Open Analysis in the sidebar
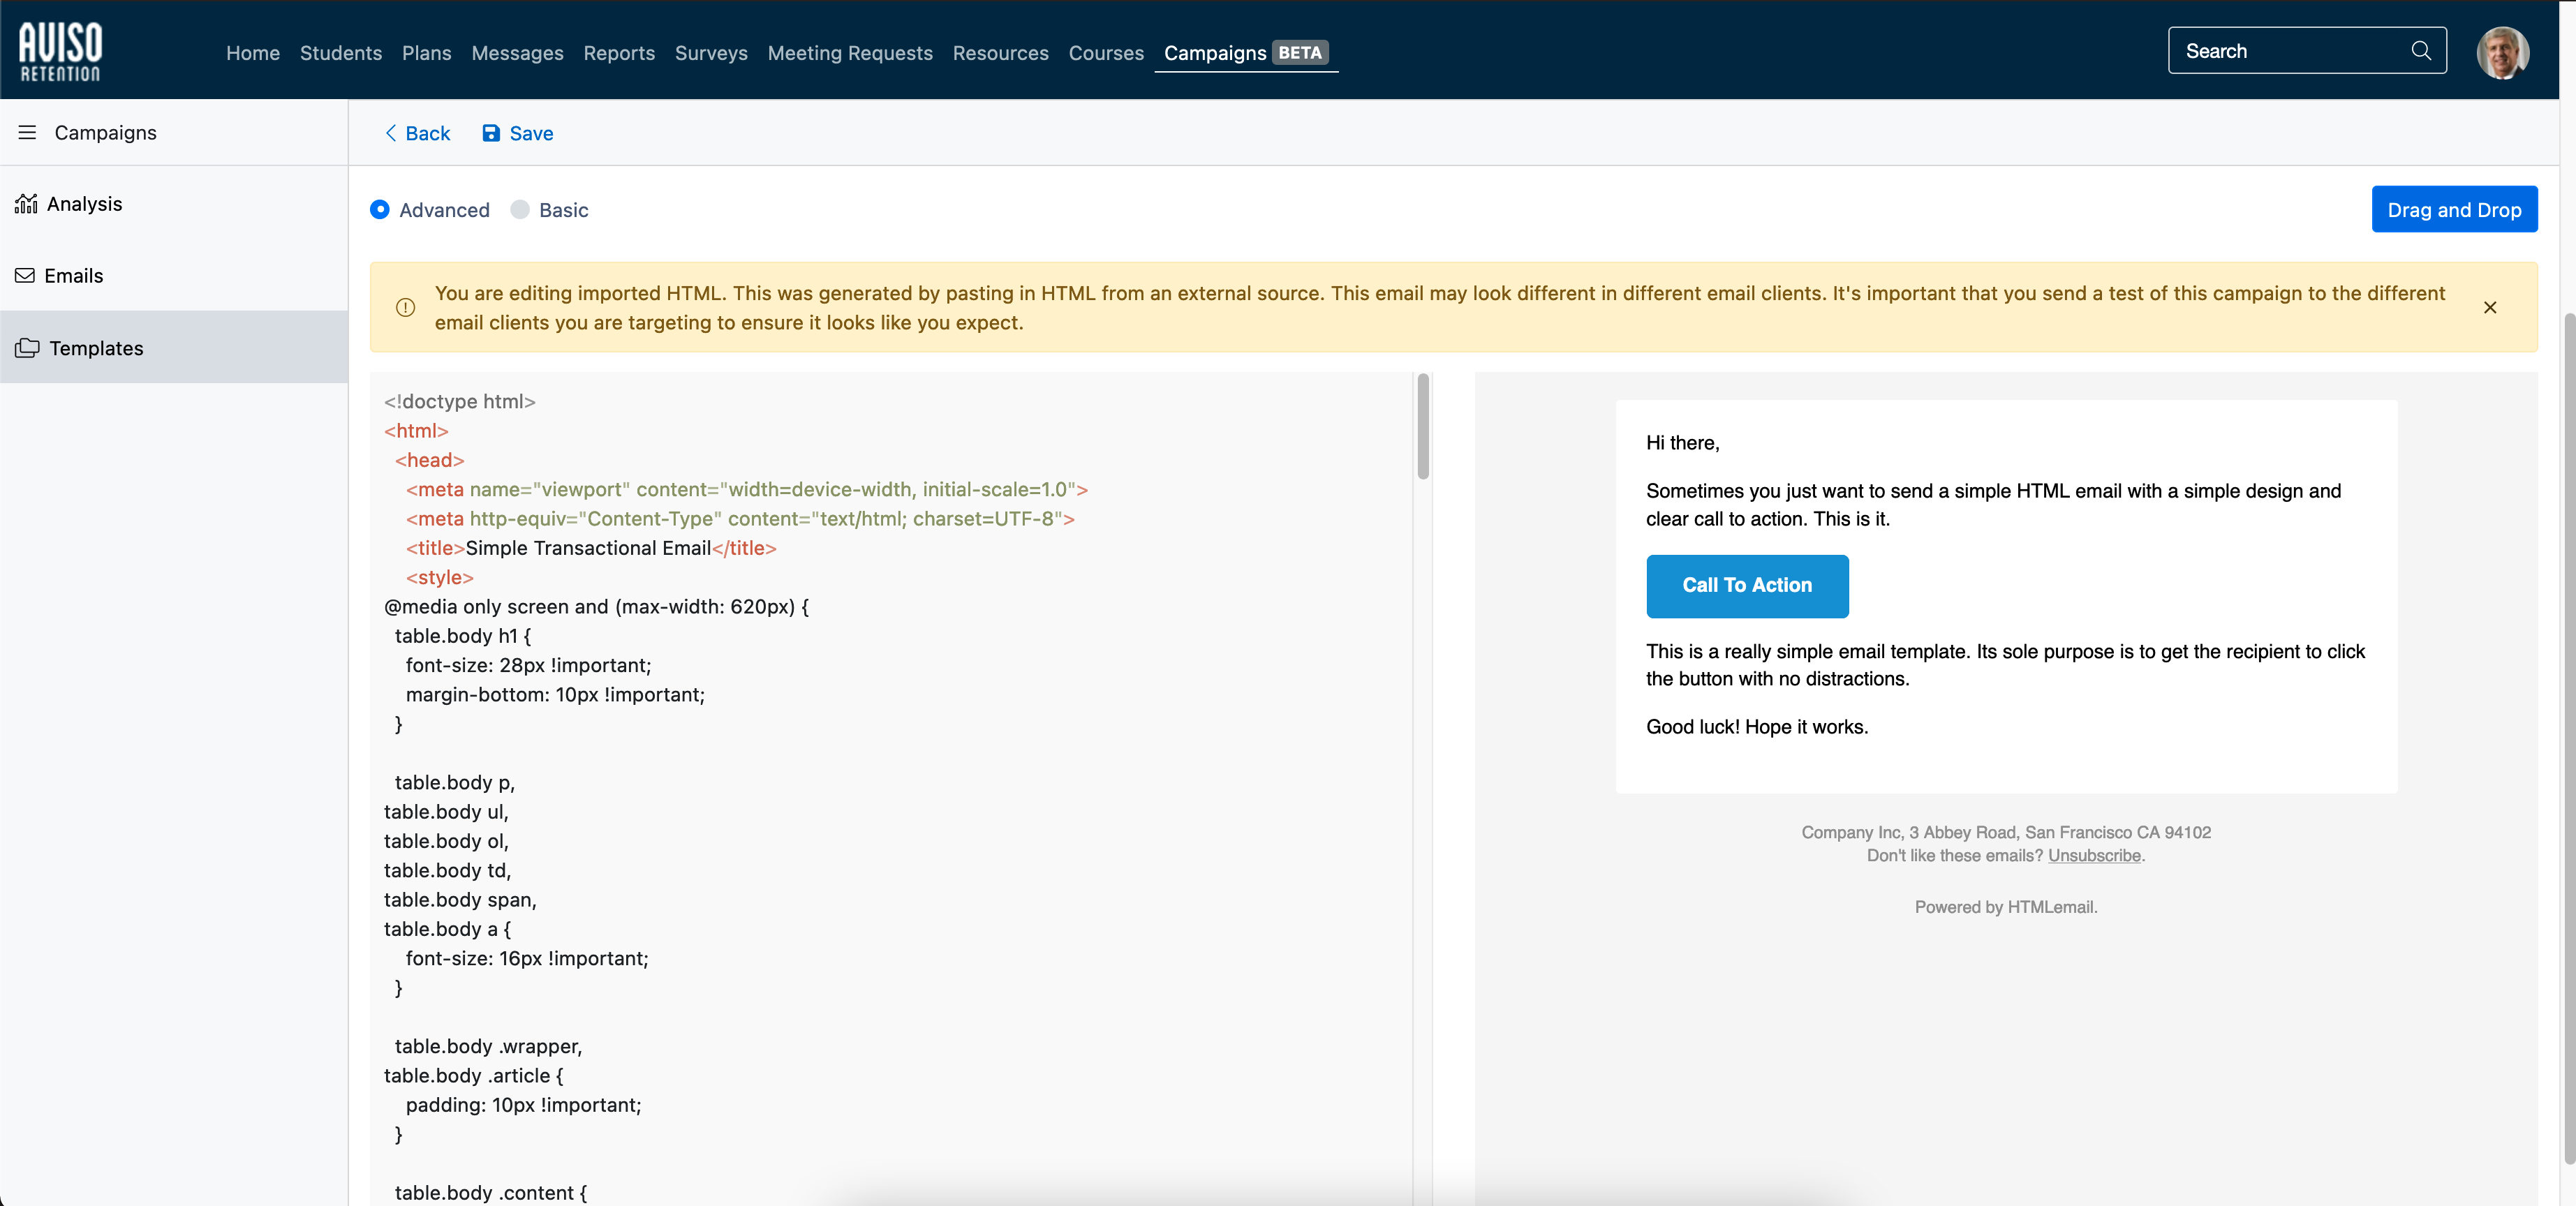 [174, 204]
